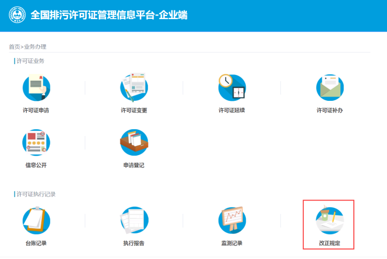The image size is (387, 259).
Task: Click the 监测记录 chart board icon
Action: click(232, 220)
